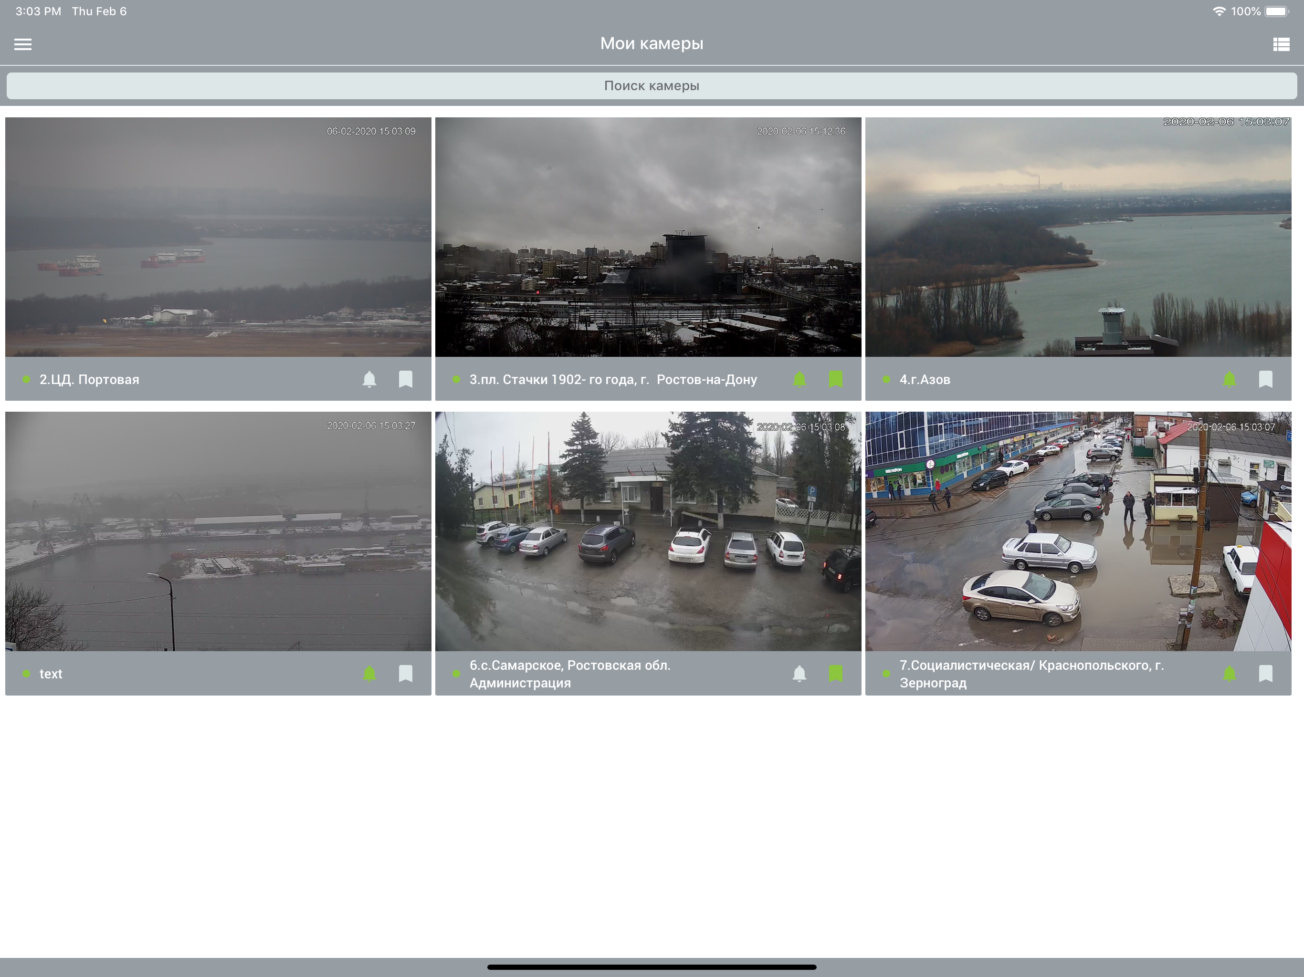Switch to list view layout
Viewport: 1304px width, 977px height.
point(1281,44)
